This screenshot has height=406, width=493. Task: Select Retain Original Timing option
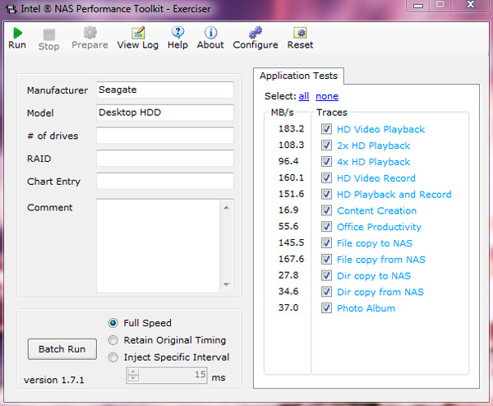[113, 340]
